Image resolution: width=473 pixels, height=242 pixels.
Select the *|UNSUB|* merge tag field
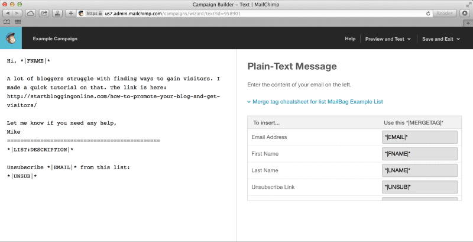[420, 187]
